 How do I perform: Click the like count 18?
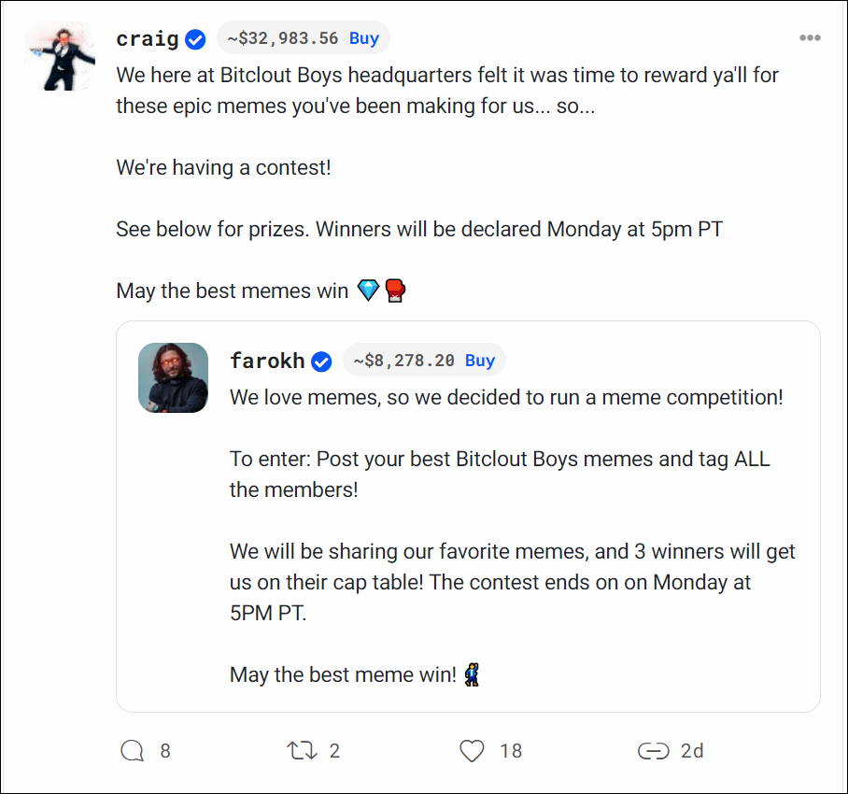click(x=510, y=750)
